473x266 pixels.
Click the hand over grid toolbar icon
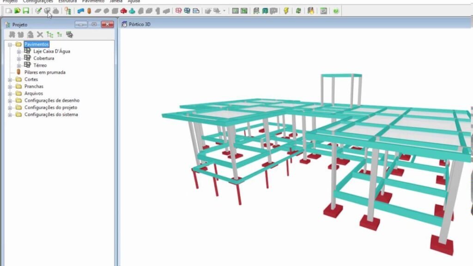coord(311,11)
